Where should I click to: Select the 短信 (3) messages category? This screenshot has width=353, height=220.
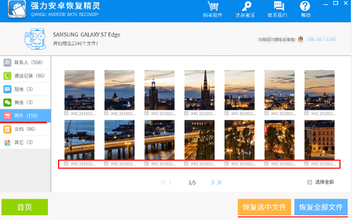click(25, 89)
